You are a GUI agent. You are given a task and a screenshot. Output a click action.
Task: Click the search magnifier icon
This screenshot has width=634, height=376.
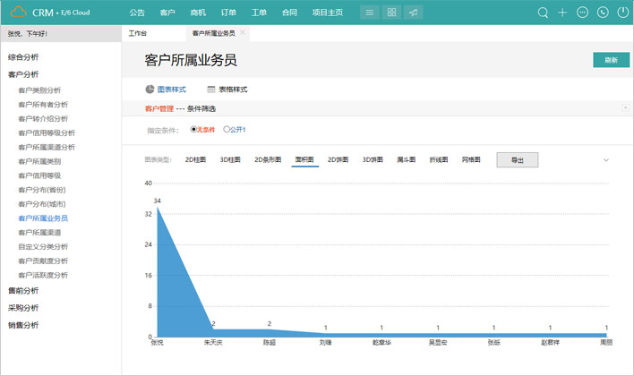click(x=543, y=13)
